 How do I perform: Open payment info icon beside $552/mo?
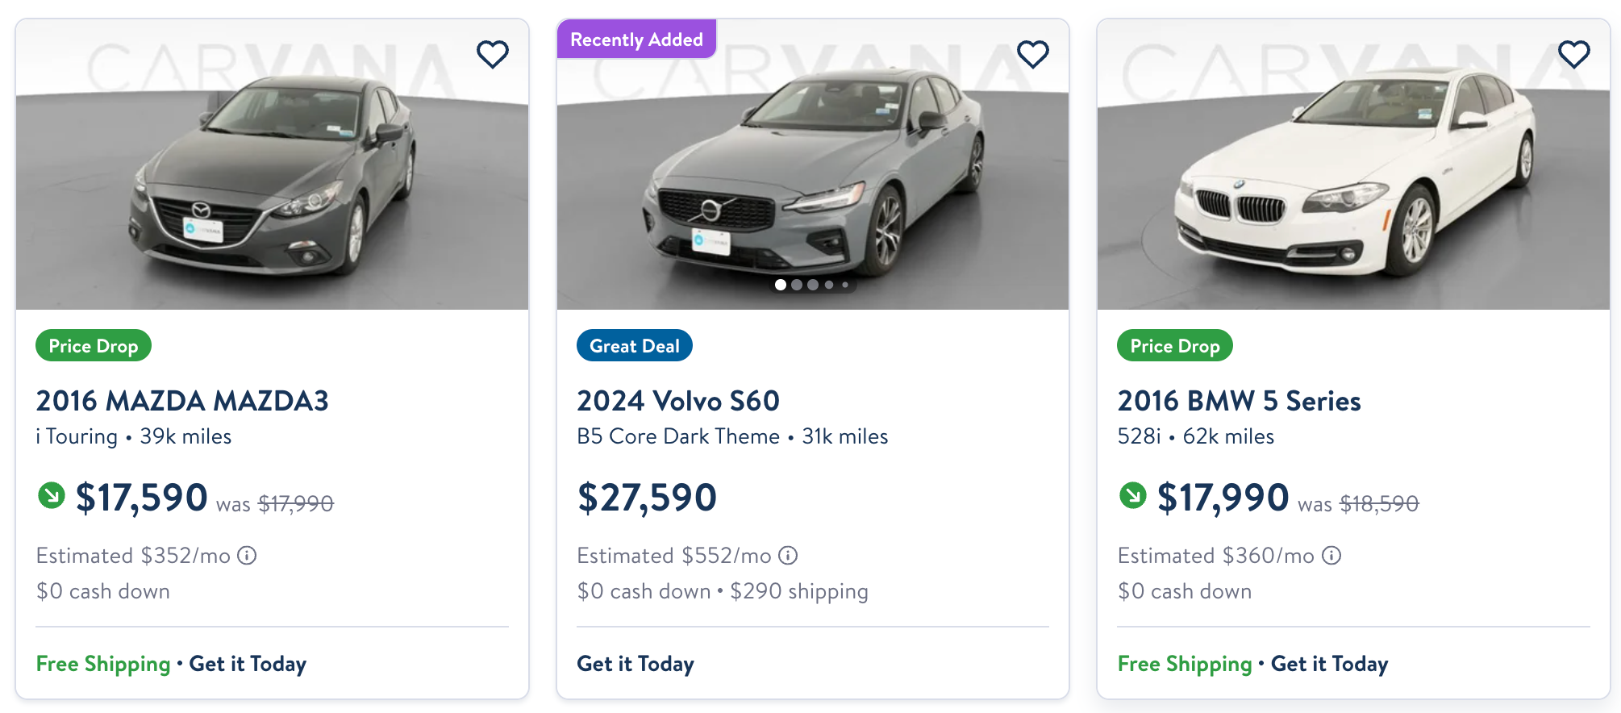pyautogui.click(x=788, y=556)
